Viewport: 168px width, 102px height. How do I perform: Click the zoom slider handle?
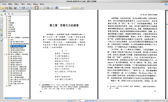point(157,101)
